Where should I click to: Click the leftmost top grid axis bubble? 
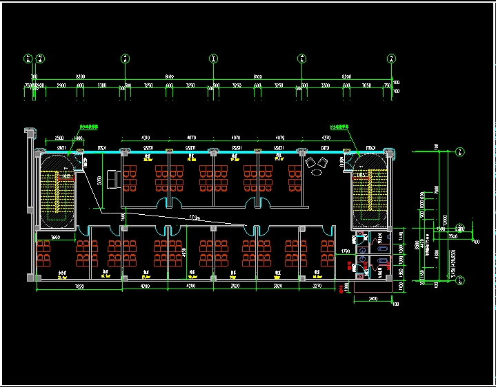(x=28, y=59)
